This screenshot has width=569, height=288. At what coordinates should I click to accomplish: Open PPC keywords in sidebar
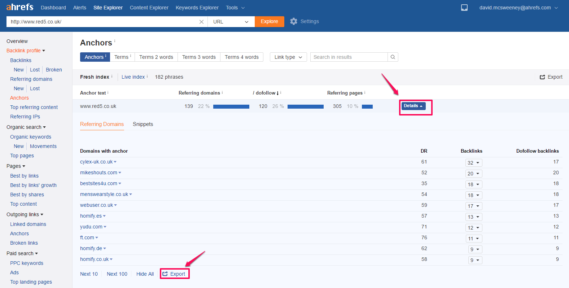(27, 263)
